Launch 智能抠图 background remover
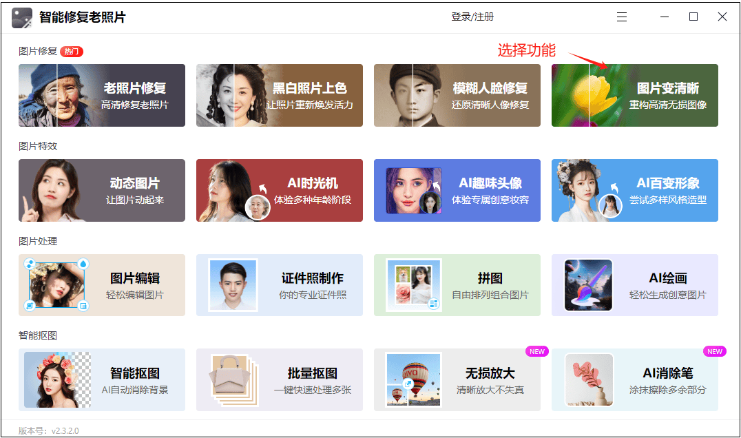 (x=102, y=380)
